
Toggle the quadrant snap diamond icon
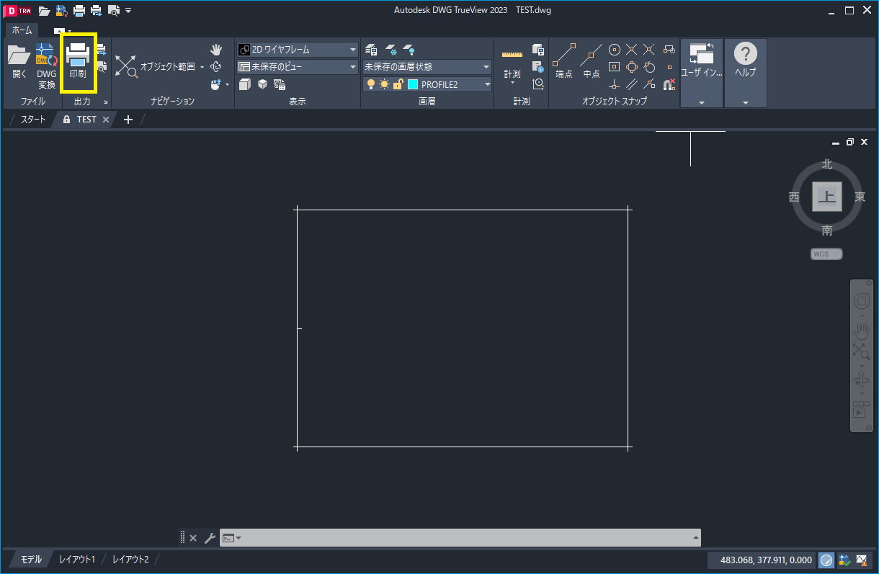pyautogui.click(x=632, y=67)
